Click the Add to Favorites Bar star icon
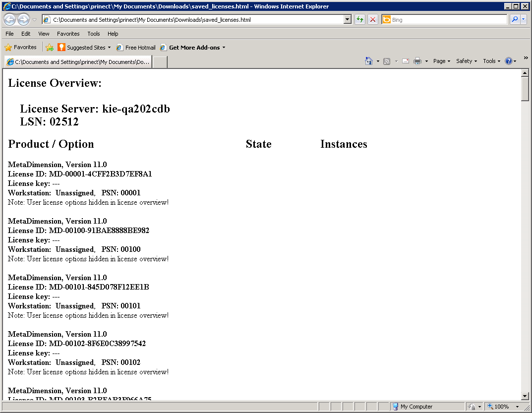 [x=50, y=47]
